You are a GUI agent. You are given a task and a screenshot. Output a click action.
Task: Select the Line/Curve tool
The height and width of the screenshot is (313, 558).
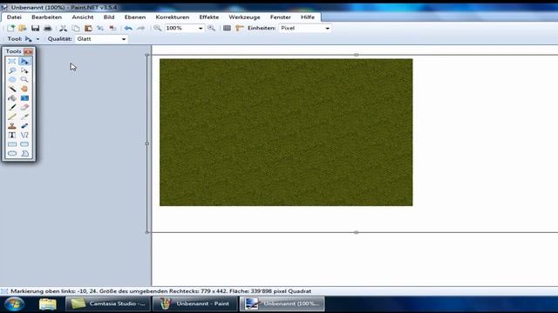point(24,135)
